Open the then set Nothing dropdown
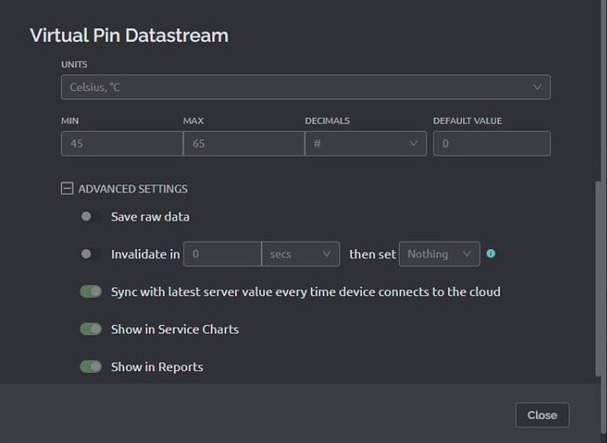607x443 pixels. (x=440, y=253)
